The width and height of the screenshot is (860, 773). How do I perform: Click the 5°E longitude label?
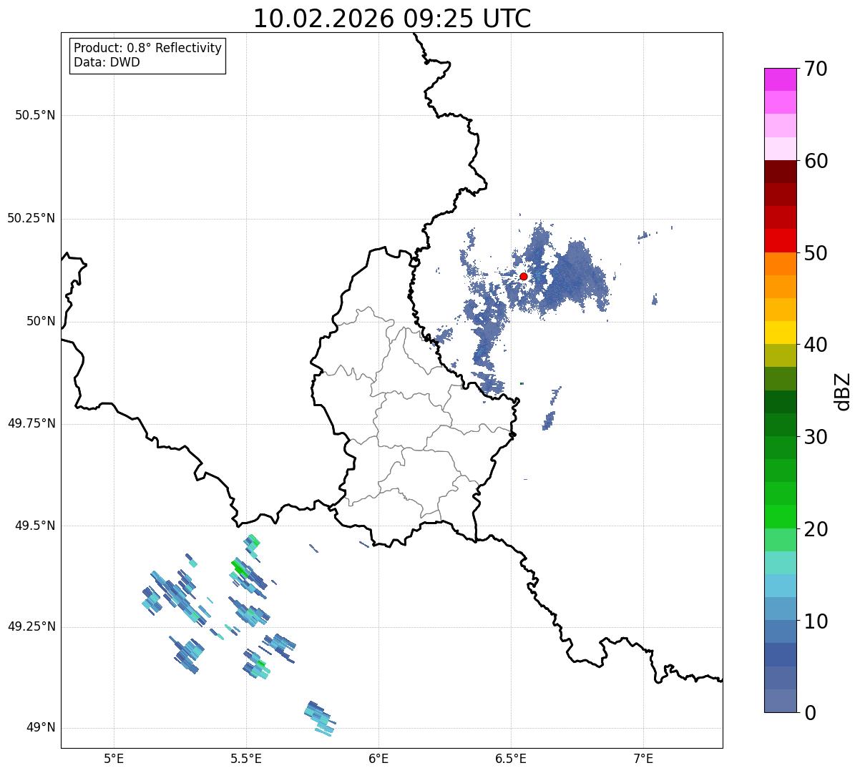(x=114, y=758)
